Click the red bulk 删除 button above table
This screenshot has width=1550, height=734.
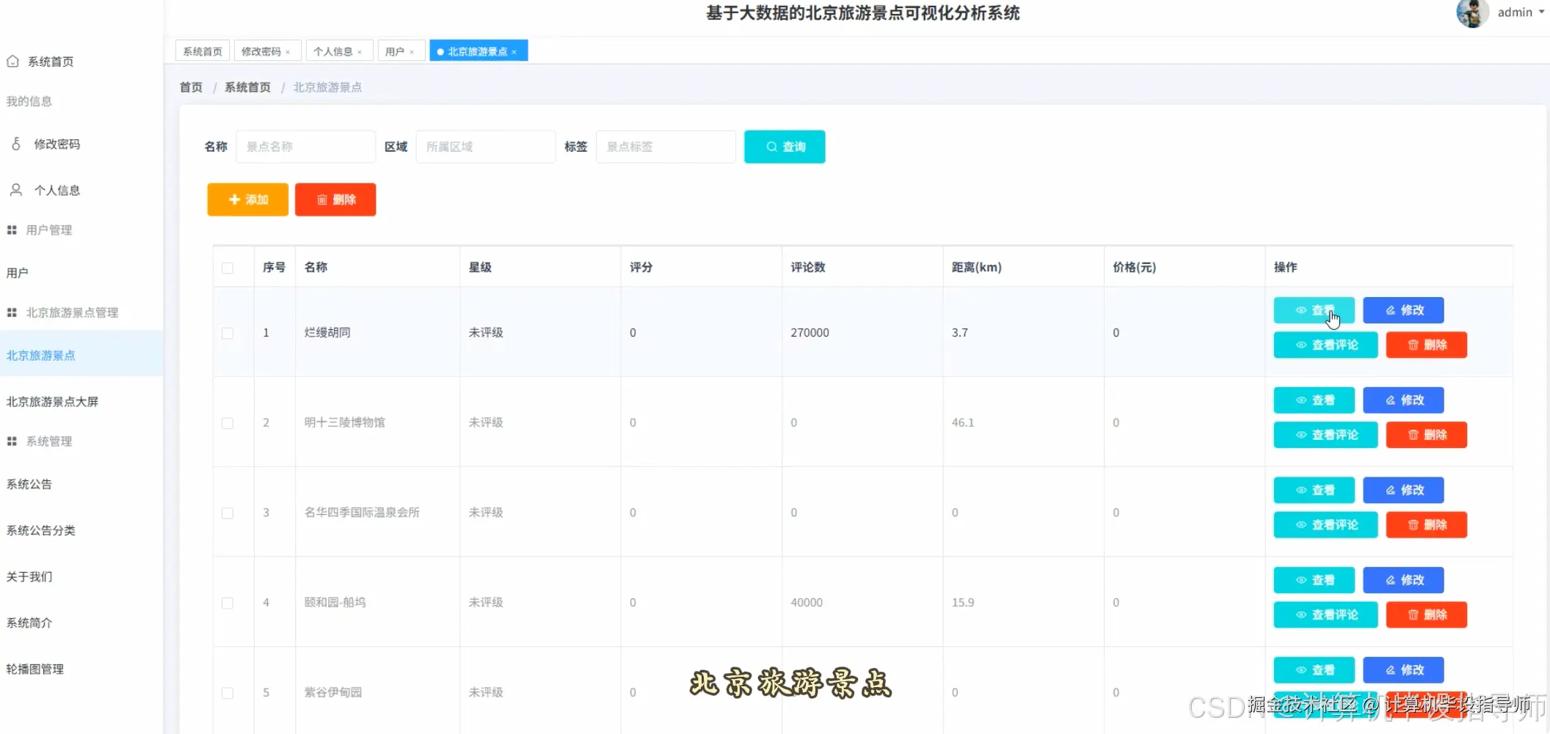pos(335,199)
